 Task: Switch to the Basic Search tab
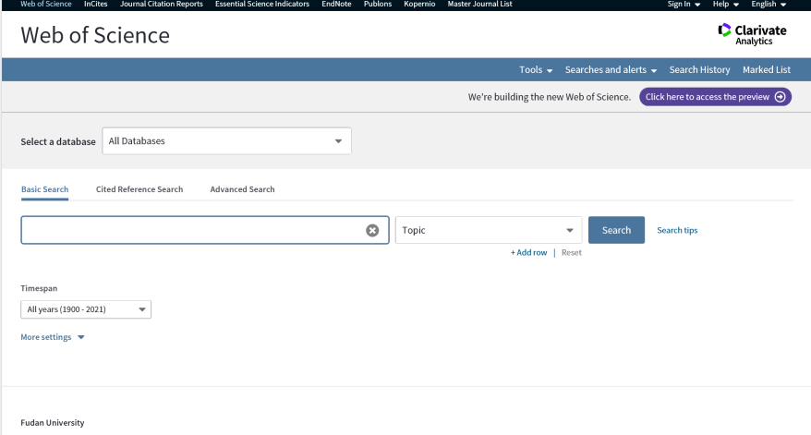[x=44, y=189]
